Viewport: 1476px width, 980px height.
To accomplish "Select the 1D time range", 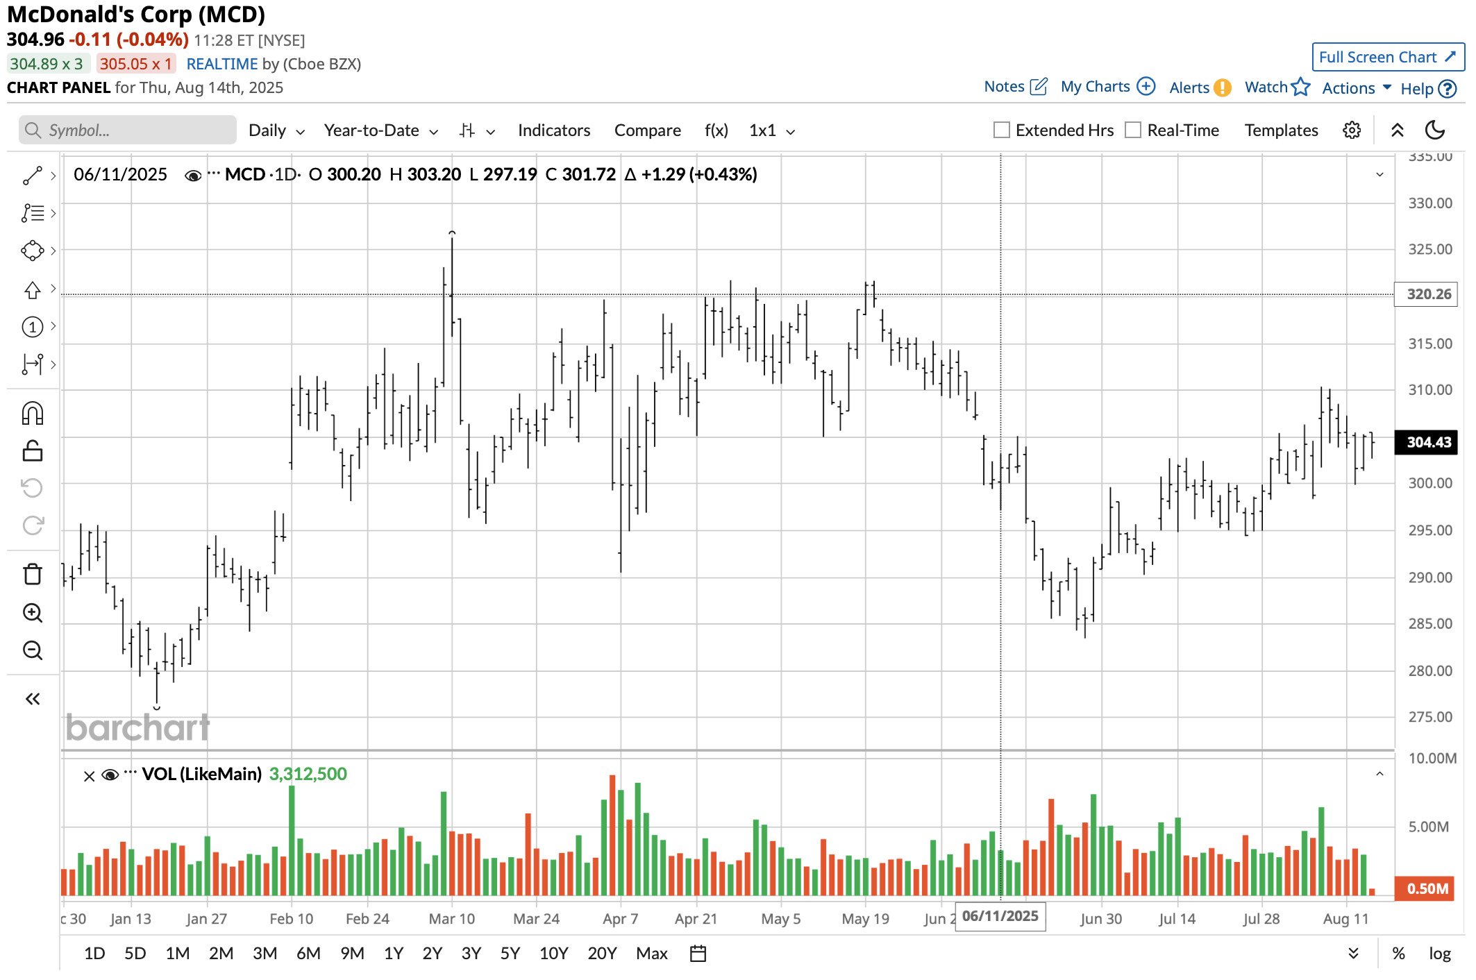I will click(94, 954).
